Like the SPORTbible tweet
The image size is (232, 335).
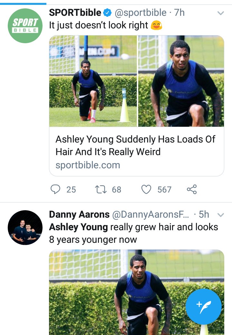(x=147, y=189)
